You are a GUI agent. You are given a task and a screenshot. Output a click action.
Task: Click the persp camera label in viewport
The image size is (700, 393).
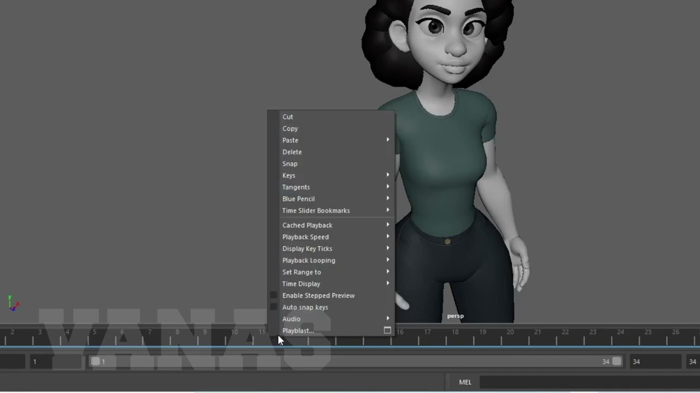[455, 316]
